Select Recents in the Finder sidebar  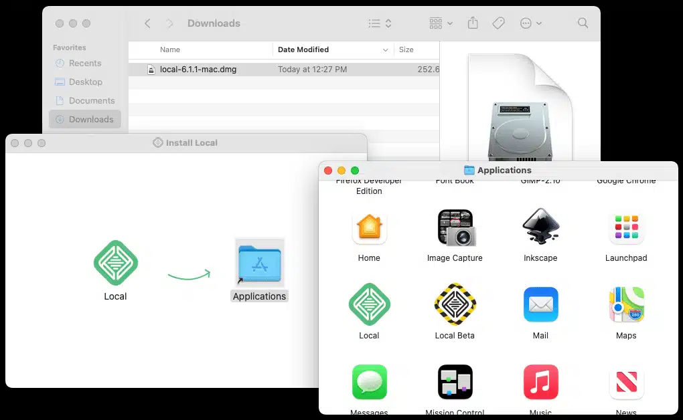pyautogui.click(x=84, y=63)
